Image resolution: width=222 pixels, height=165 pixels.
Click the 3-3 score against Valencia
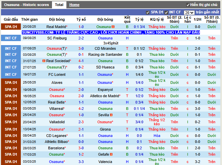pyautogui.click(x=81, y=162)
